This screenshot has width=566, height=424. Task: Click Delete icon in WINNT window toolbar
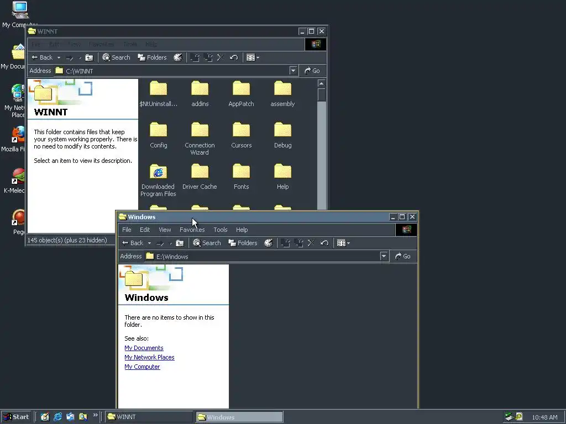click(220, 57)
